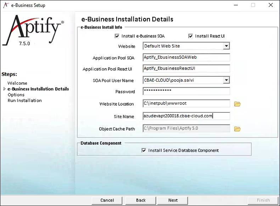Proceed with the Next button
This screenshot has height=206, width=280.
pyautogui.click(x=173, y=200)
